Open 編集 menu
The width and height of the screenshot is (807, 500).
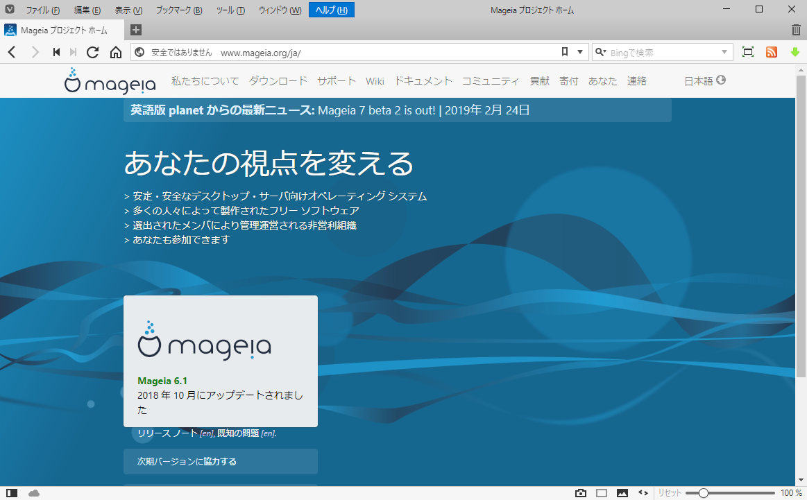click(x=87, y=10)
